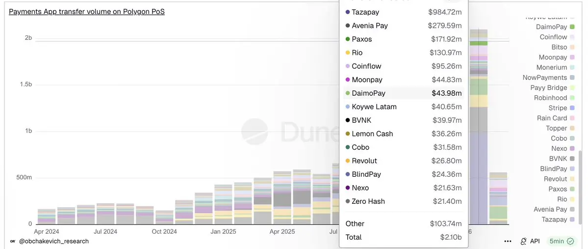
Task: Click the 2b y-axis label
Action: coord(28,38)
